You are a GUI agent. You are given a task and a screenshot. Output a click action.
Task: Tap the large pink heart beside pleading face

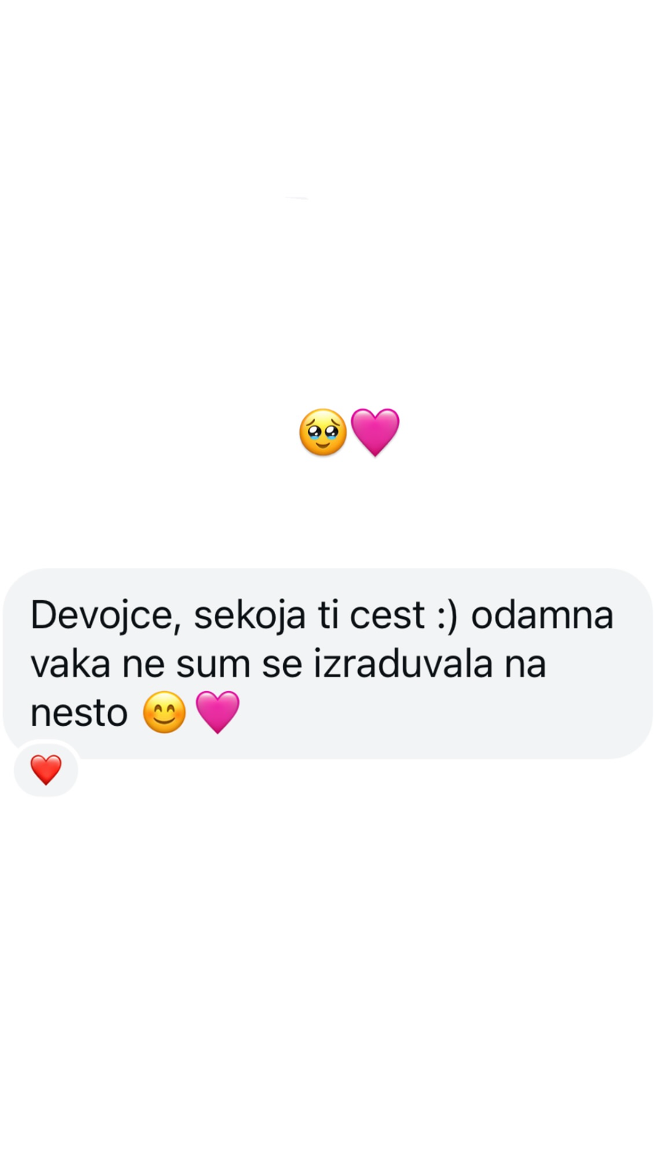(375, 432)
